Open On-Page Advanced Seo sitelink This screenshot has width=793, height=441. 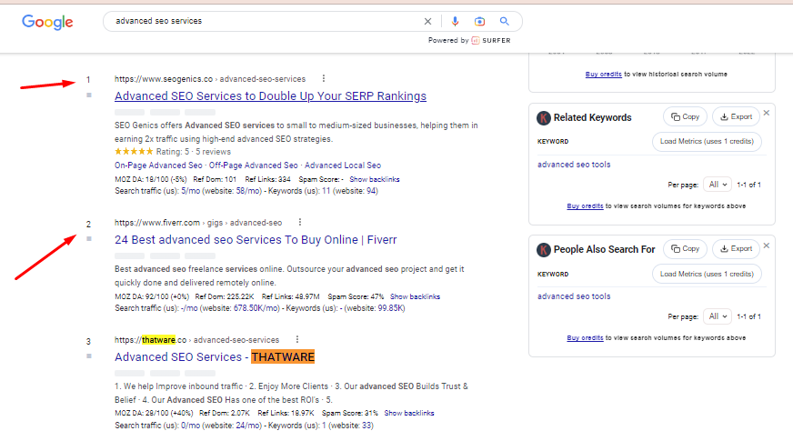pyautogui.click(x=158, y=165)
